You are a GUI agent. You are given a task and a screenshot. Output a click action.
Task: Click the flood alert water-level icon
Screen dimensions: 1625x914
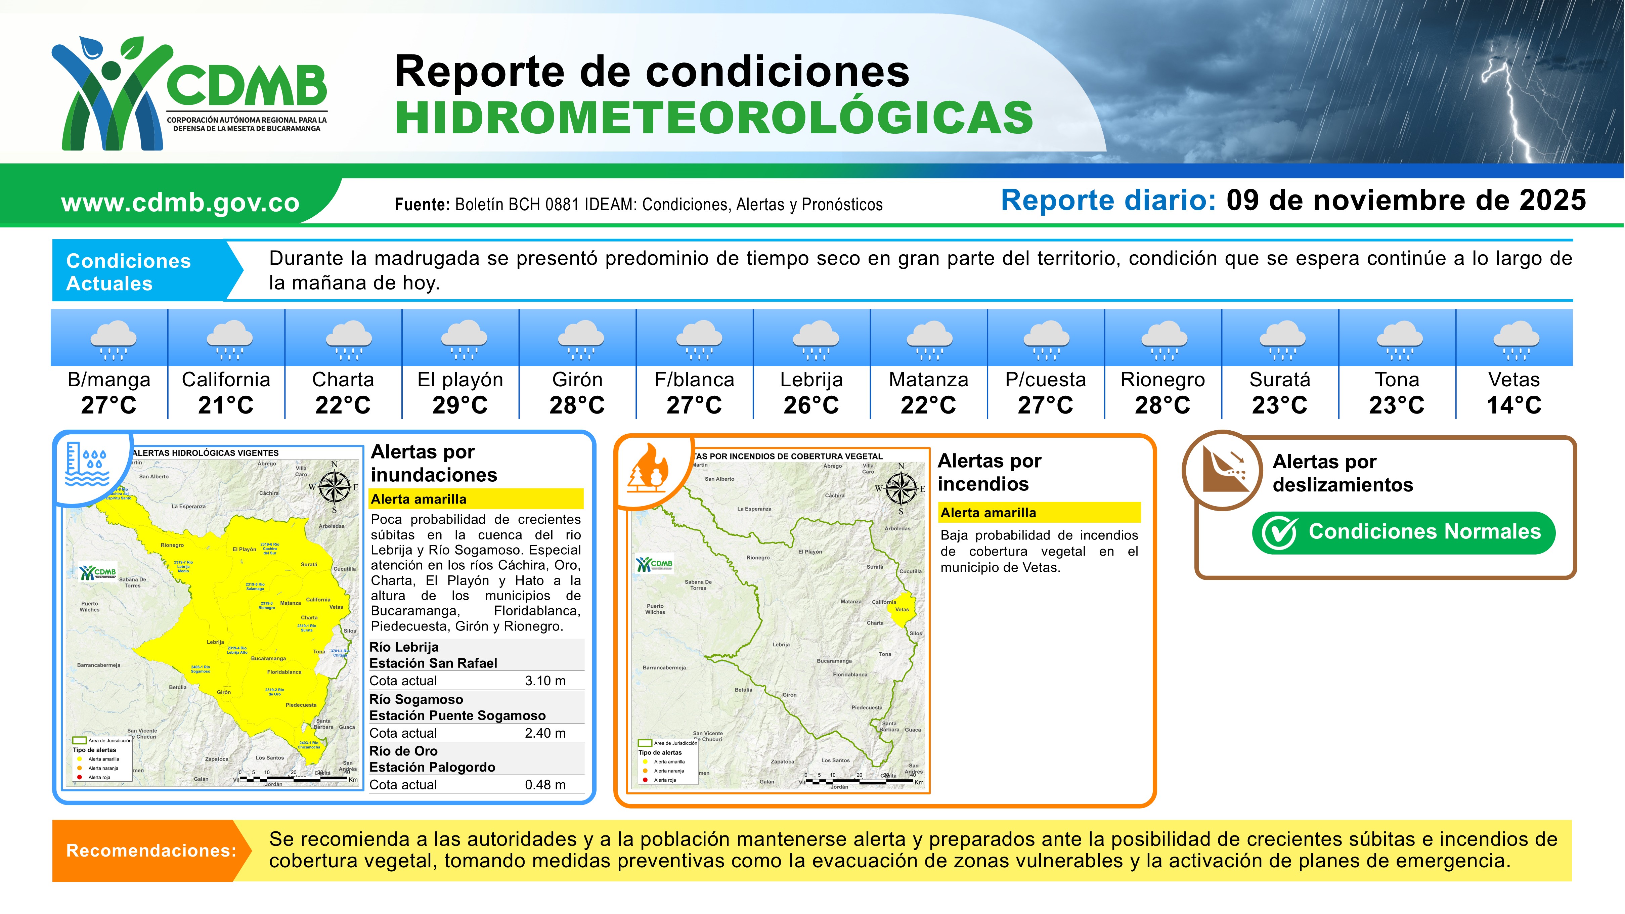coord(87,466)
